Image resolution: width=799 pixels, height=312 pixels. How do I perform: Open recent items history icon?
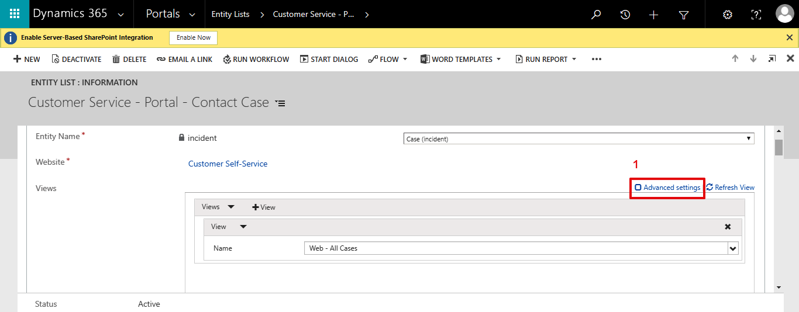point(625,15)
